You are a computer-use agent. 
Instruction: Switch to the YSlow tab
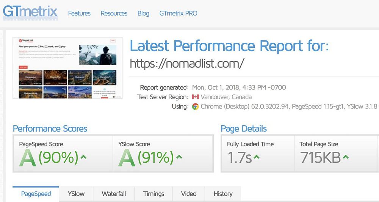click(76, 194)
